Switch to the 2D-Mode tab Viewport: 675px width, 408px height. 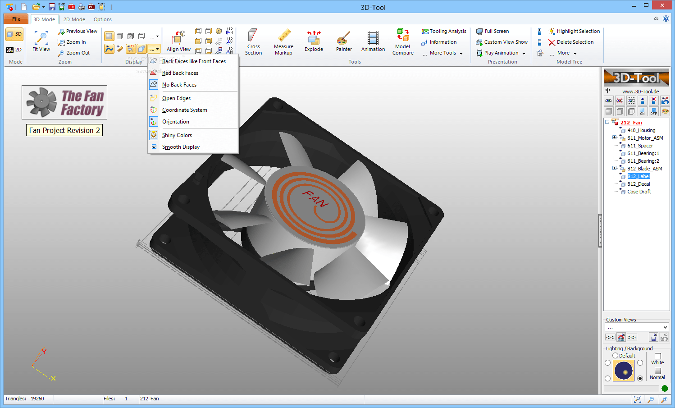click(x=74, y=19)
